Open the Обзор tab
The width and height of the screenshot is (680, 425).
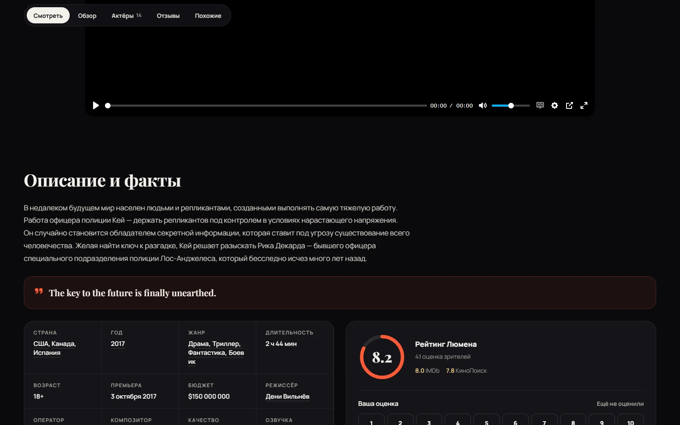[x=87, y=16]
